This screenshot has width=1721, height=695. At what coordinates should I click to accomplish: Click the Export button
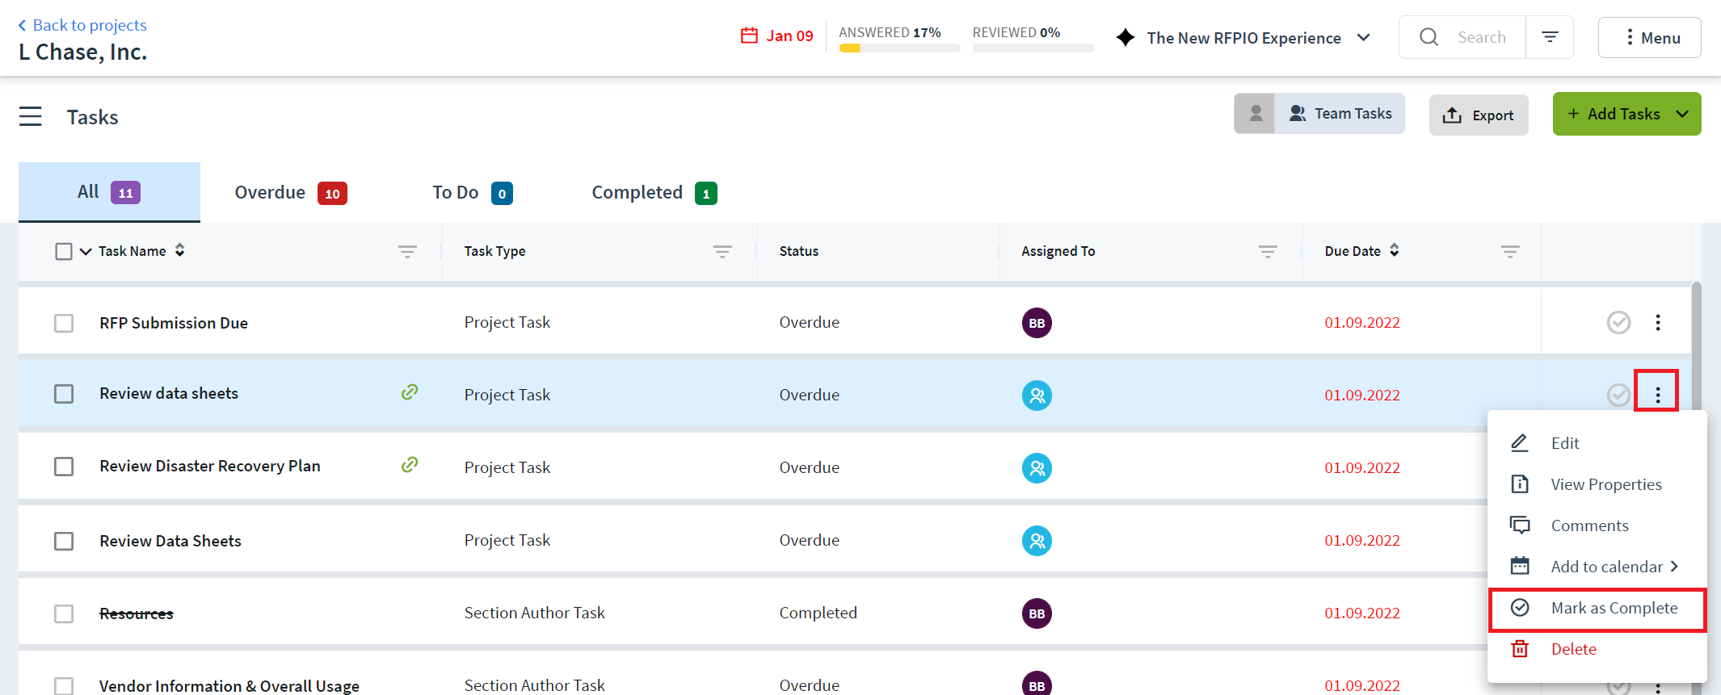(x=1479, y=115)
